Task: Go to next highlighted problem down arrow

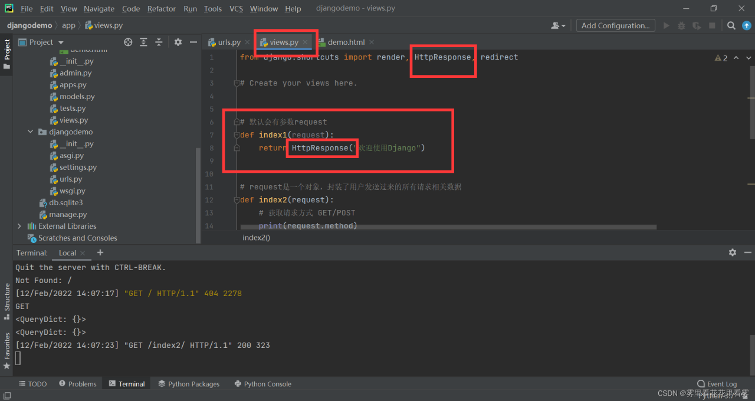Action: (x=749, y=58)
